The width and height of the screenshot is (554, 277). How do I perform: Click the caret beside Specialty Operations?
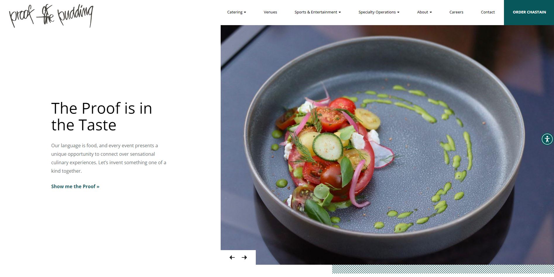tap(398, 12)
